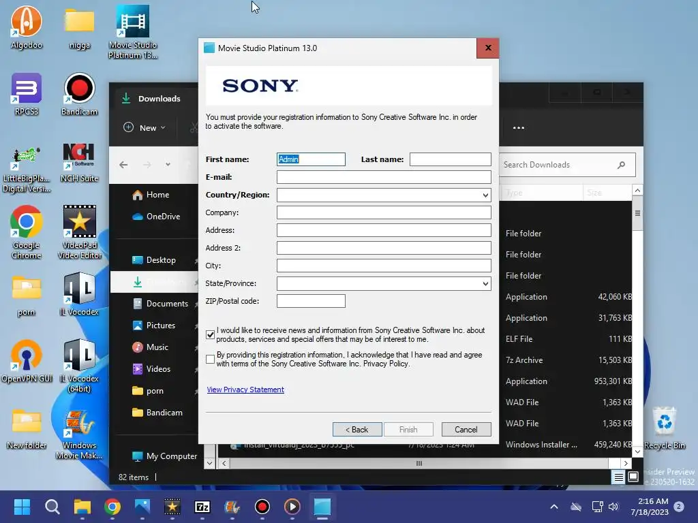This screenshot has height=523, width=698.
Task: Click the City input field
Action: (x=384, y=266)
